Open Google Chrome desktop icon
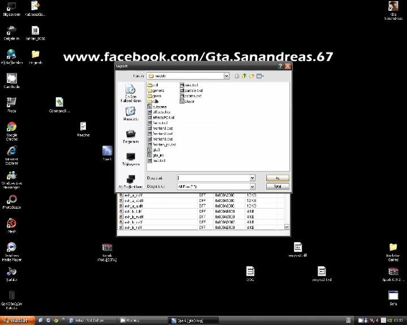 coord(12,131)
